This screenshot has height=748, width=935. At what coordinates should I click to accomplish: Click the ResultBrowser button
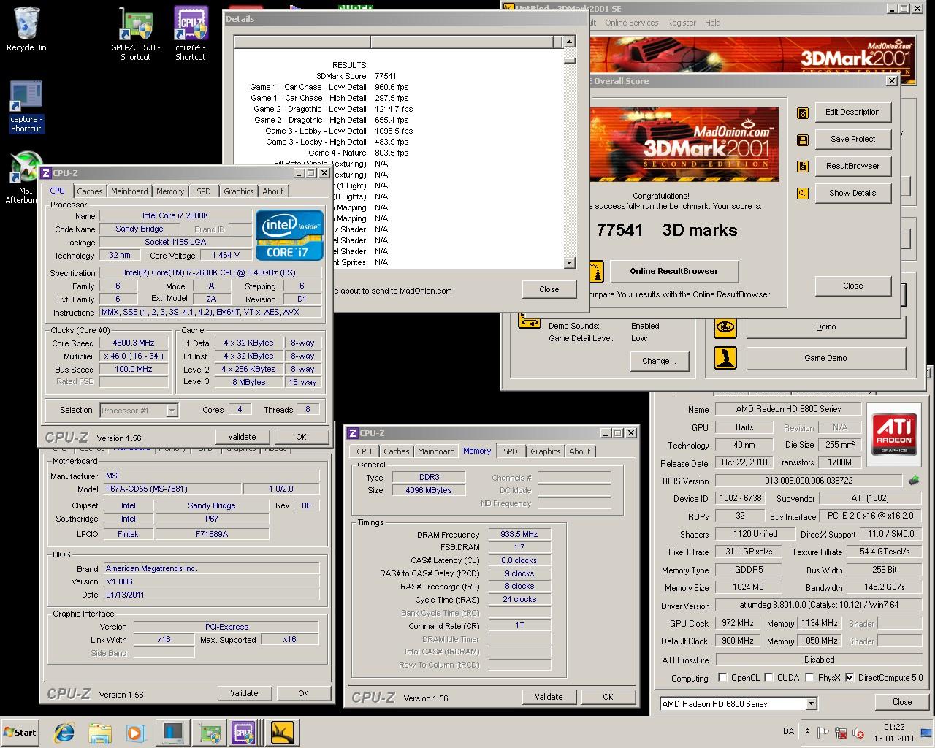tap(852, 166)
